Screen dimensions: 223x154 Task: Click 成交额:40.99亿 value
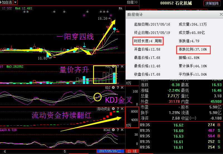pos(192,33)
